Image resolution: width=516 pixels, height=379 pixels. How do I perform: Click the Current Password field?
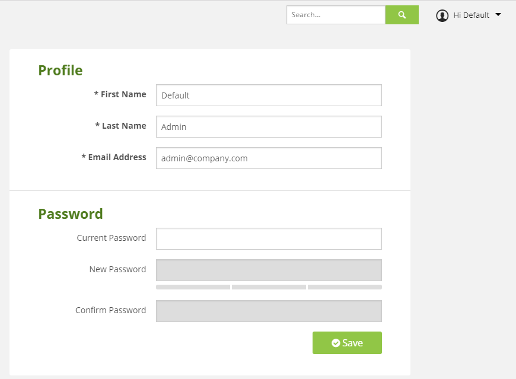[269, 238]
